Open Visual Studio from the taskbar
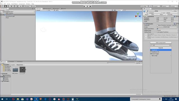179x101 pixels. pyautogui.click(x=27, y=99)
